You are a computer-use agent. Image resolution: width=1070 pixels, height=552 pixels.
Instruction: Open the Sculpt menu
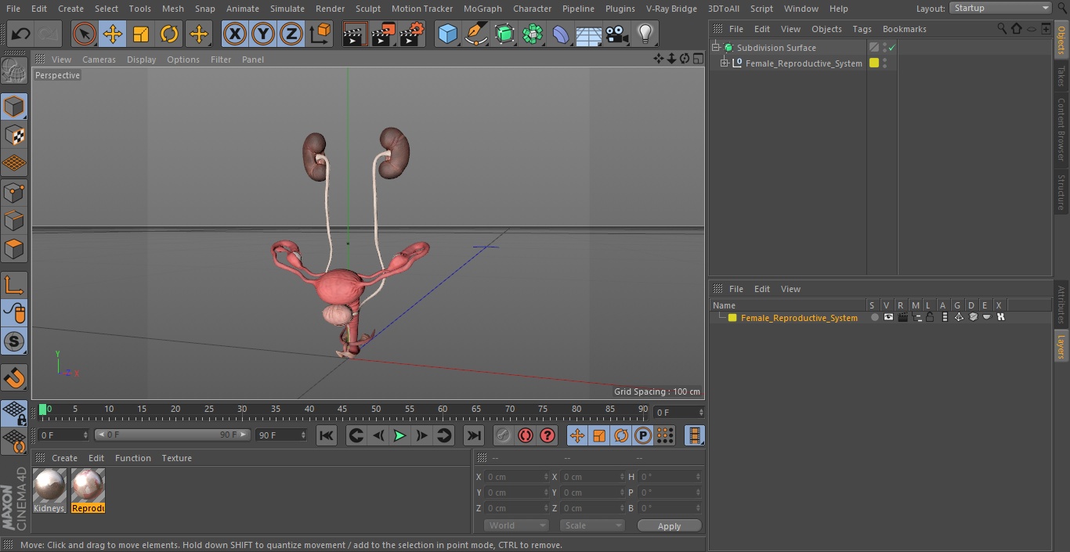[x=368, y=9]
